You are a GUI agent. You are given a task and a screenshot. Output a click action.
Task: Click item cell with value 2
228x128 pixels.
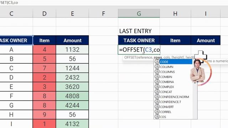point(44,78)
